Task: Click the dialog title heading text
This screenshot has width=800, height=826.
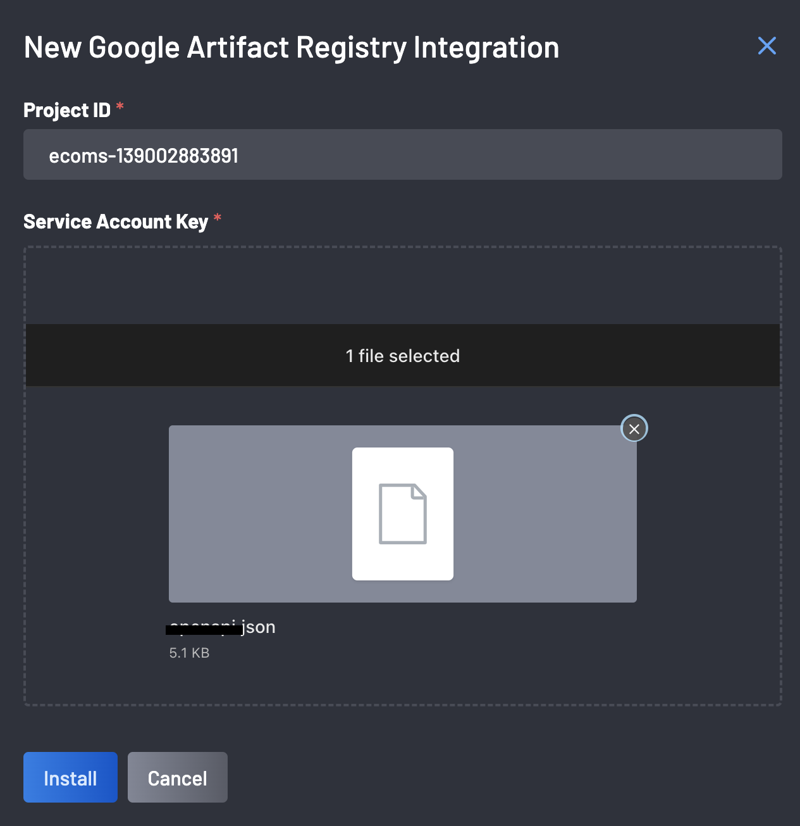Action: pyautogui.click(x=292, y=48)
